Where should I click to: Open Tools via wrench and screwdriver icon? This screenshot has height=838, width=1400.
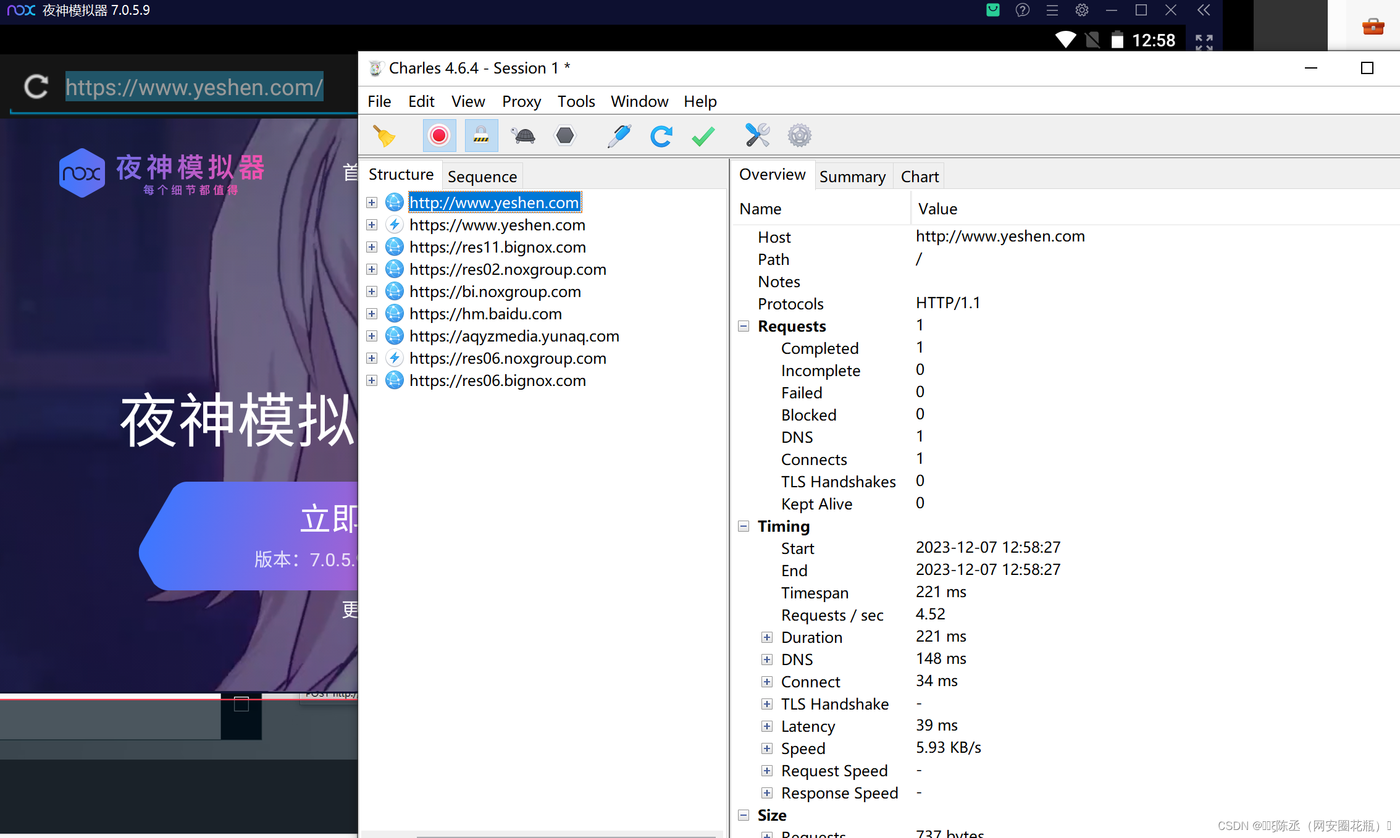757,136
